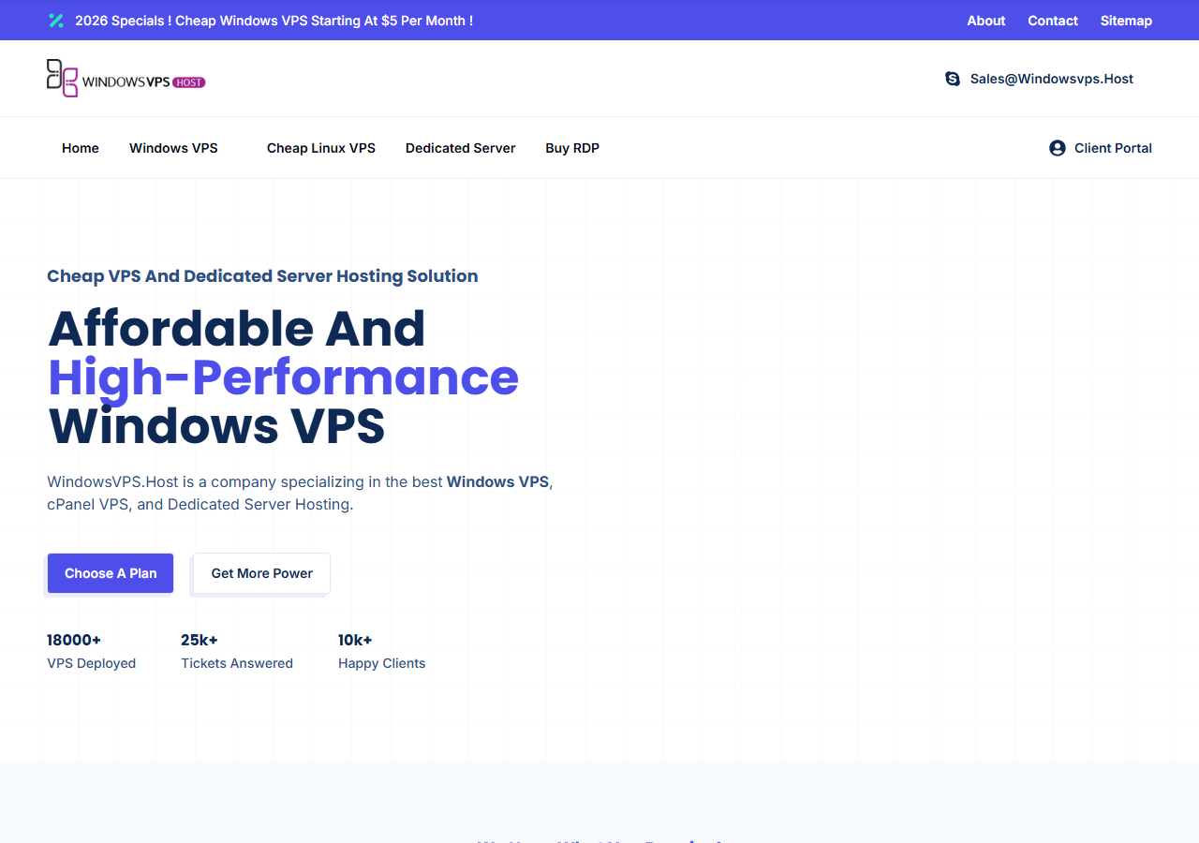Click the "10k+" statistic
The width and height of the screenshot is (1199, 843).
point(355,640)
